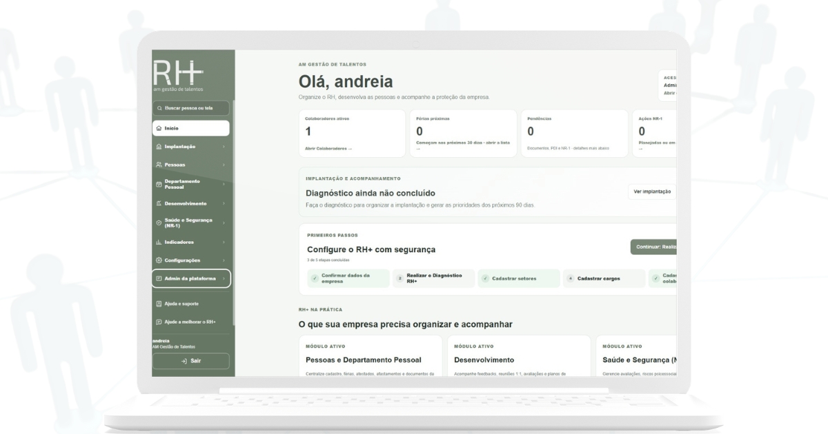This screenshot has width=828, height=434.
Task: Click the 'Diagnóstico ainda não concluído' heading
Action: 370,193
